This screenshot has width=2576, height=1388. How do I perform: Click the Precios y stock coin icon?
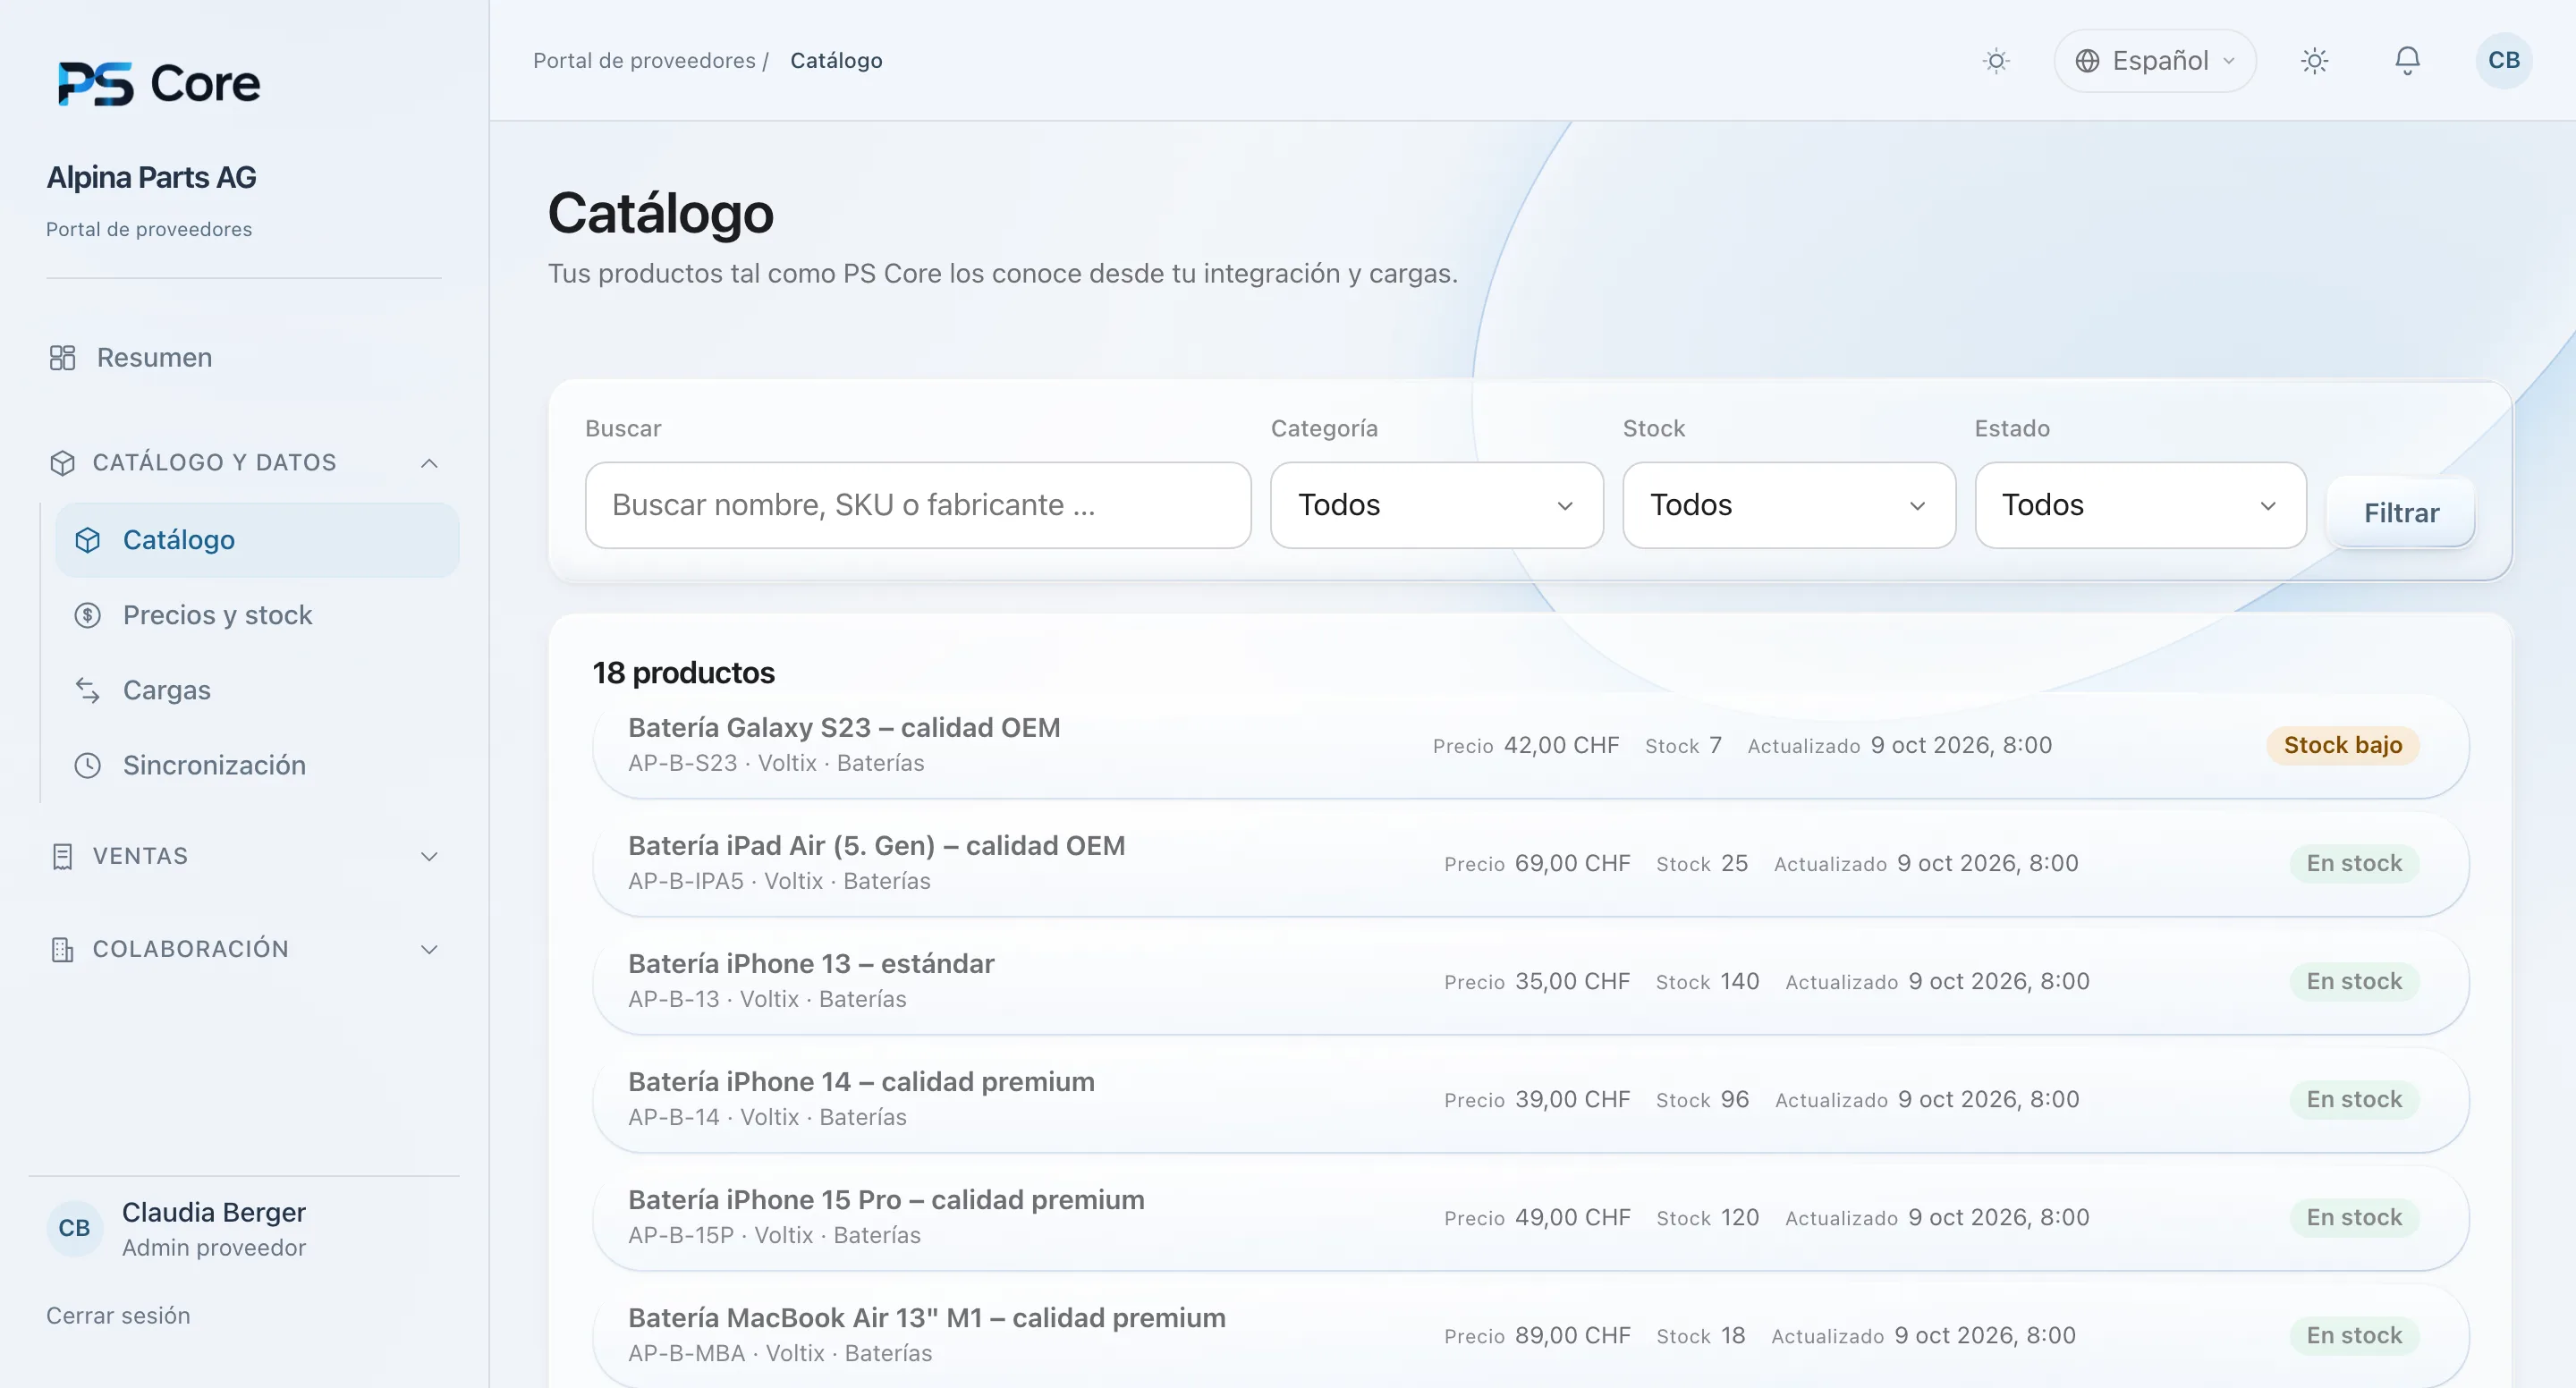88,615
